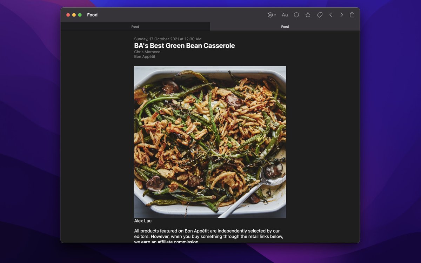Click the paragraph starting with All products featured

209,236
